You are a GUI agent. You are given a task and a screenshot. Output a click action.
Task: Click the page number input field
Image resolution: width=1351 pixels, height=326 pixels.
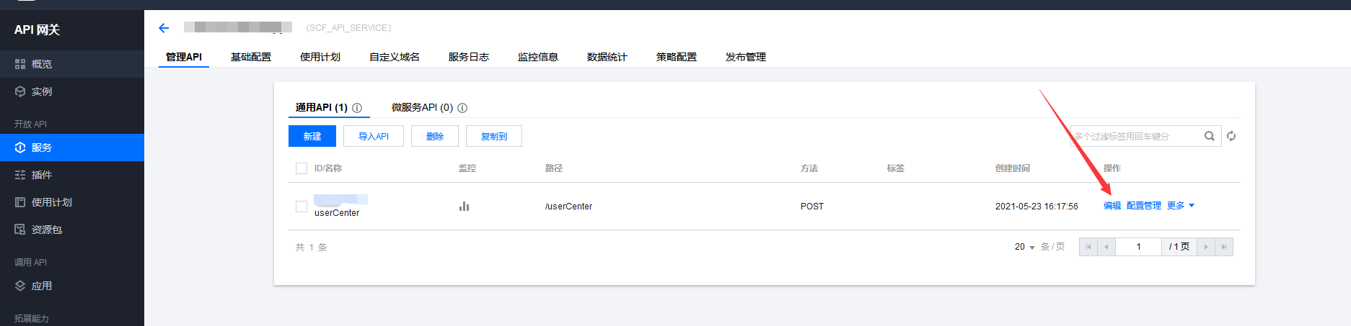tap(1138, 247)
